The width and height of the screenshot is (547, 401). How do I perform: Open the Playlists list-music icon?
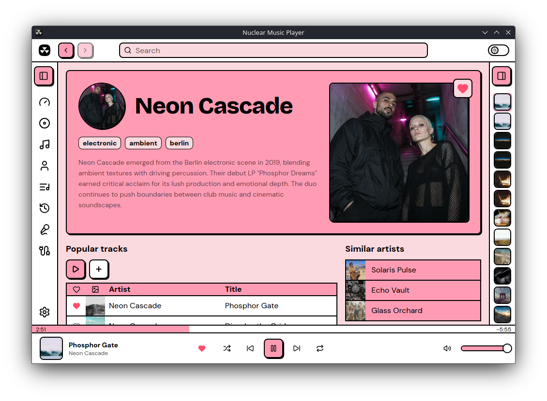click(45, 187)
